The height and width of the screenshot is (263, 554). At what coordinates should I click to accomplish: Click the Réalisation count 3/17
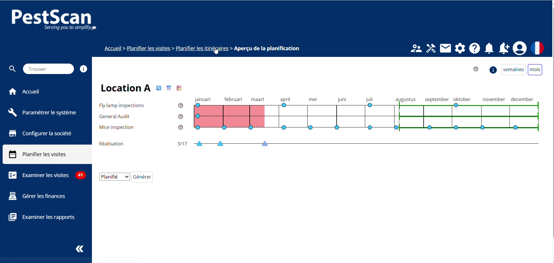182,144
